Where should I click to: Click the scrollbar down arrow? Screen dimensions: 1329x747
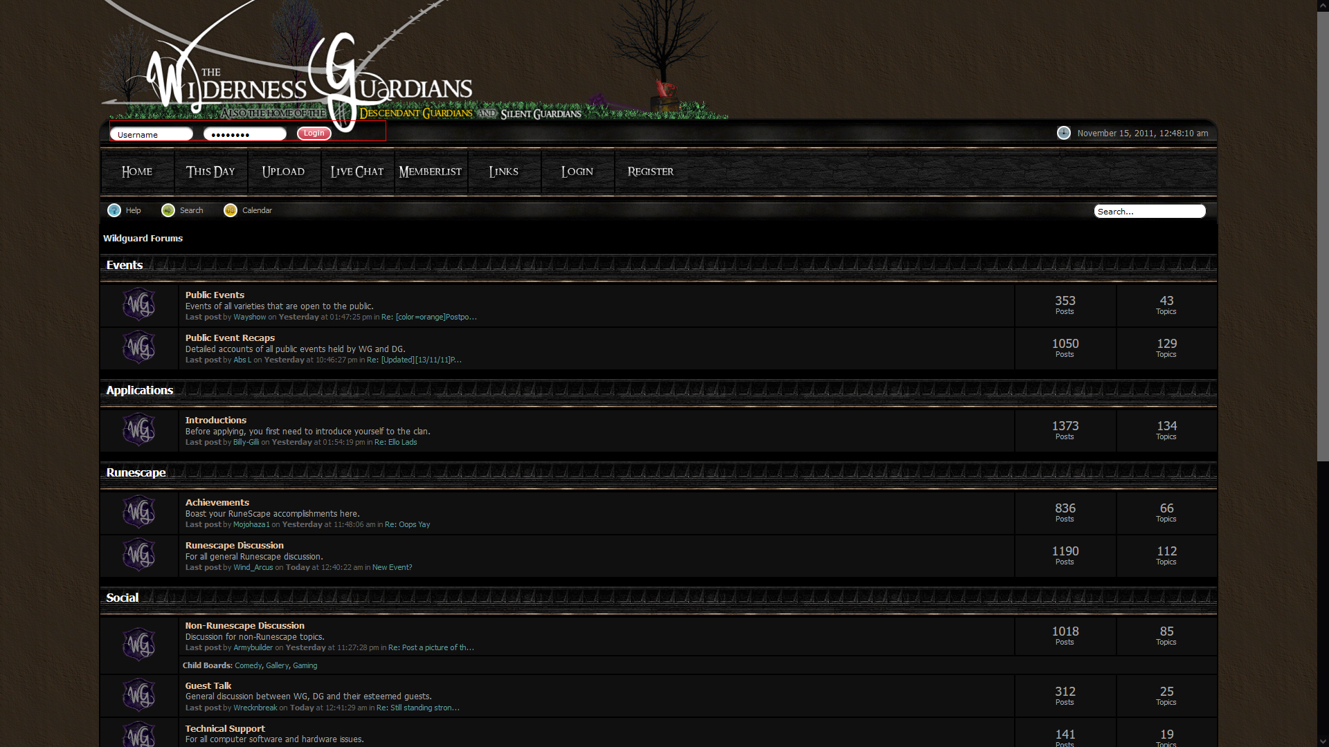(1323, 741)
